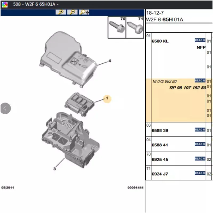Click the 18-12-7 text
This screenshot has width=213, height=213.
[155, 13]
